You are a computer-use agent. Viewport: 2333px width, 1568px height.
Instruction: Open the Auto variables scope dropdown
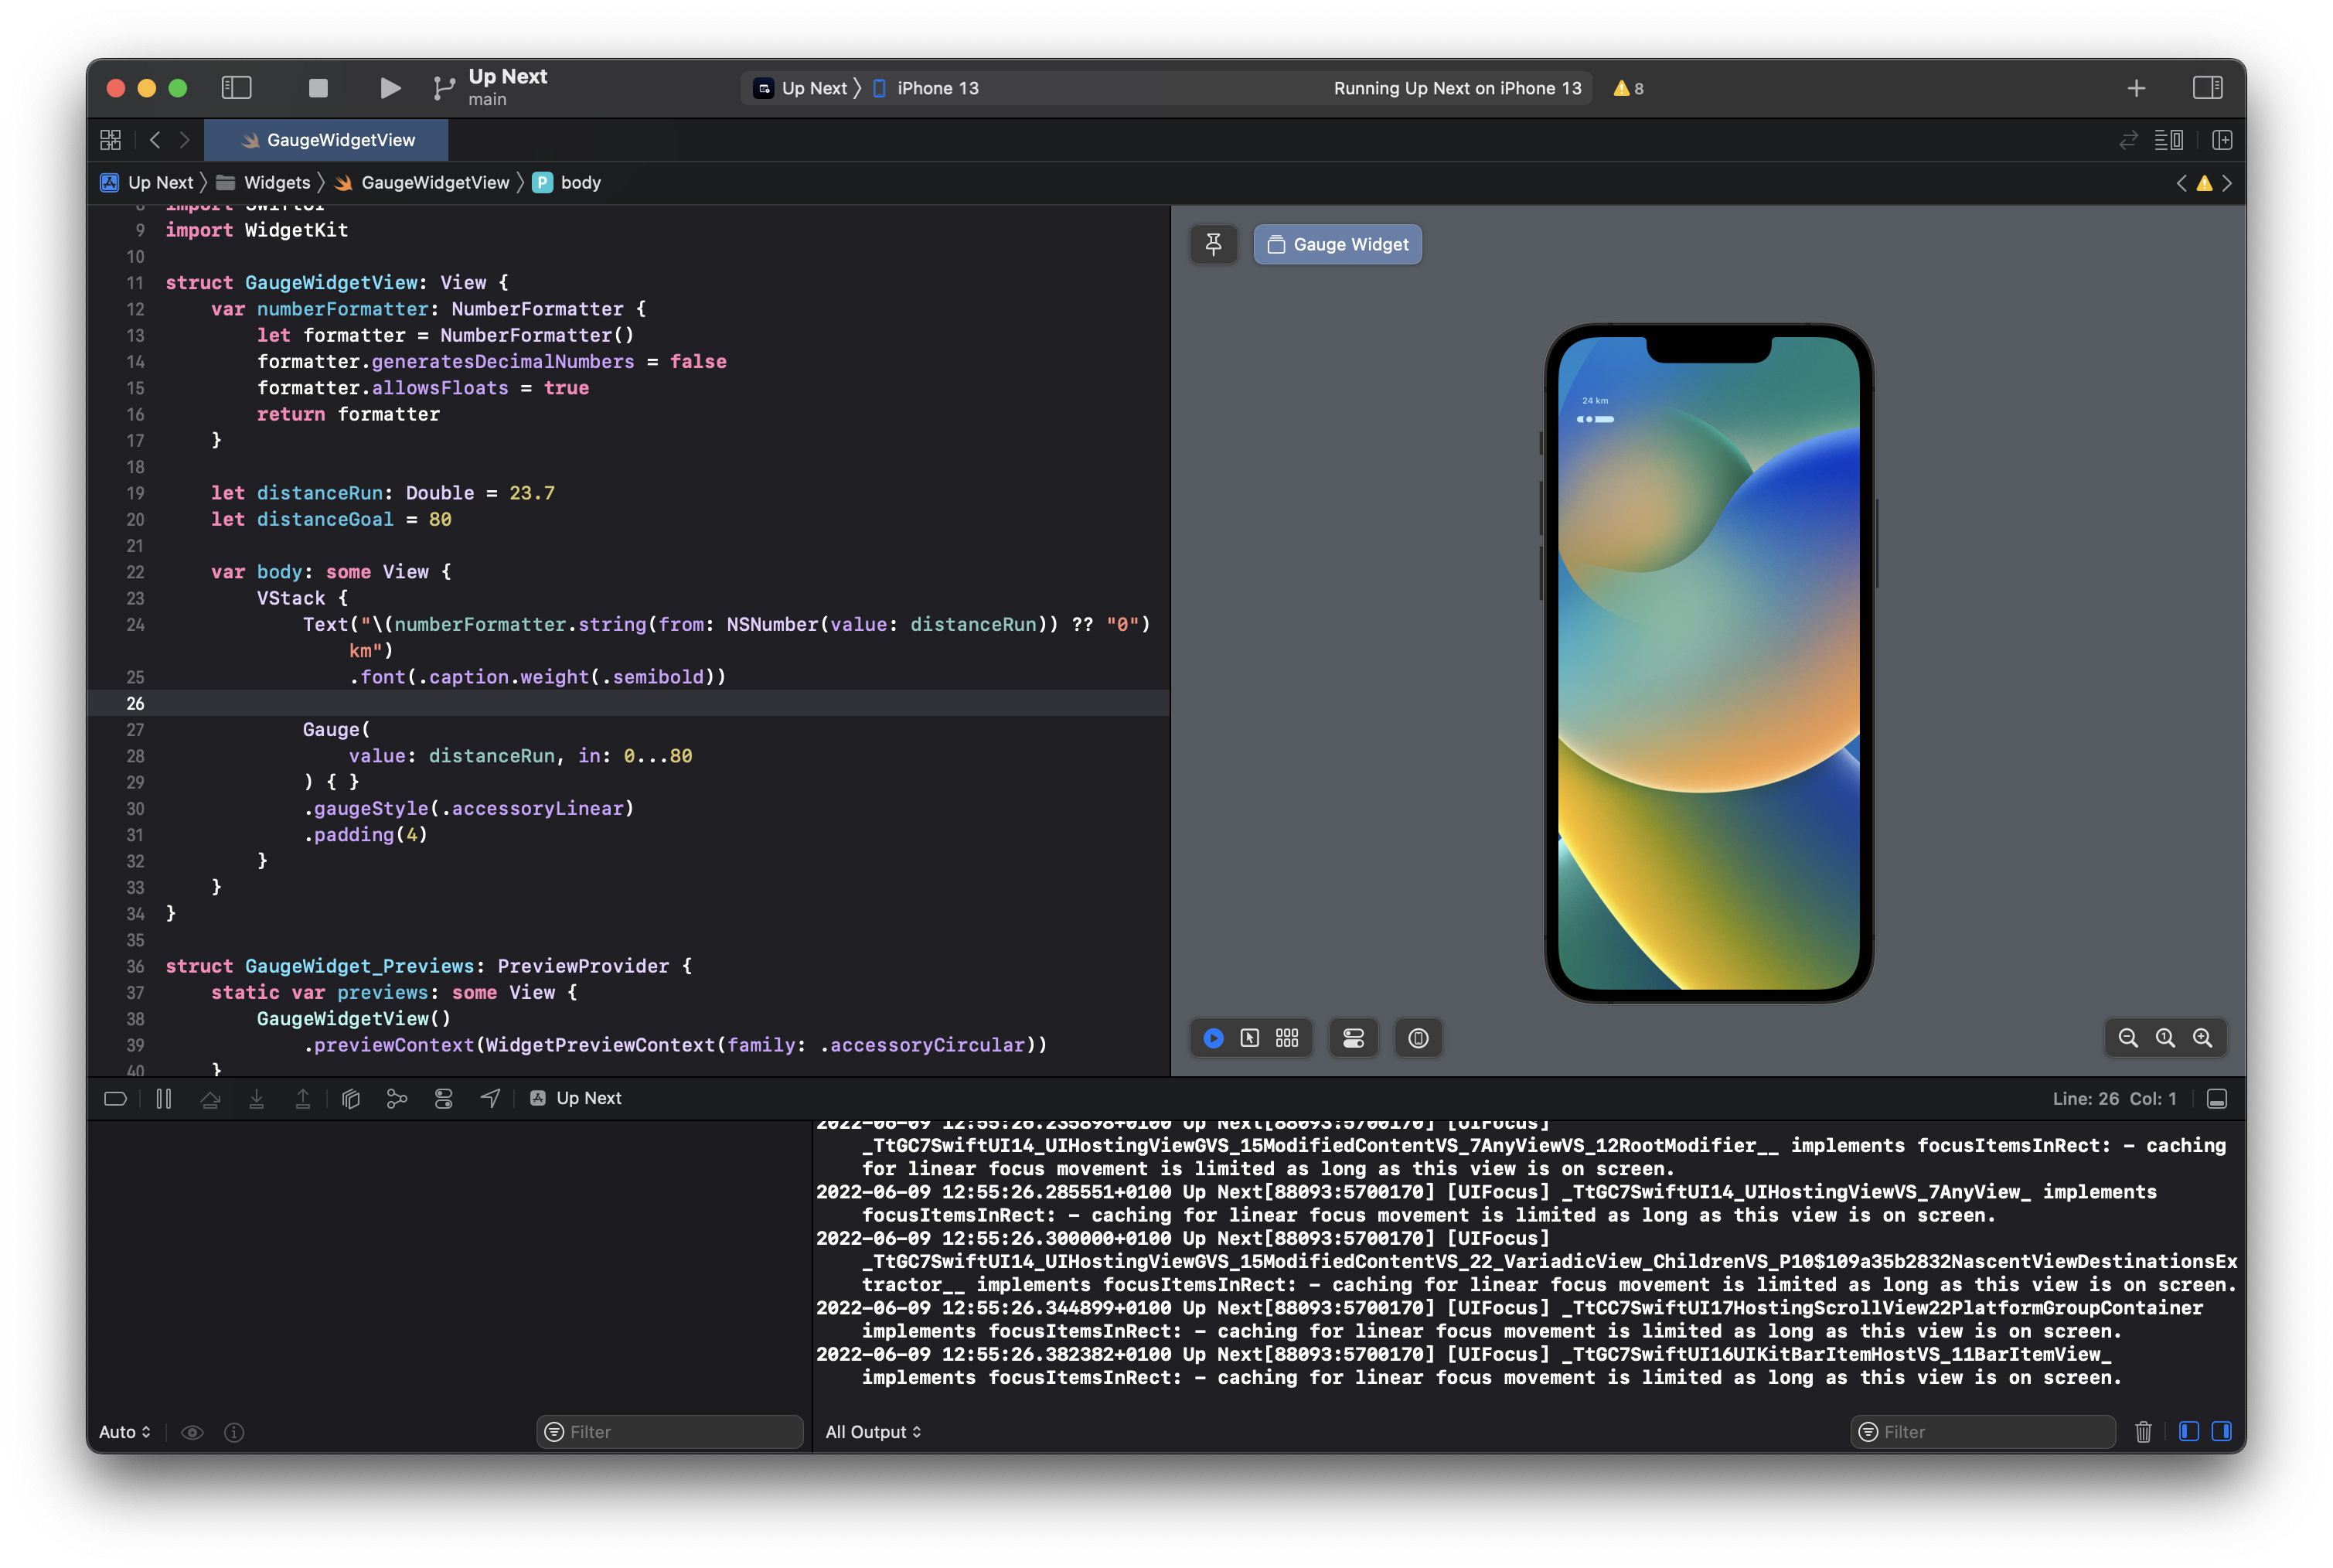125,1432
